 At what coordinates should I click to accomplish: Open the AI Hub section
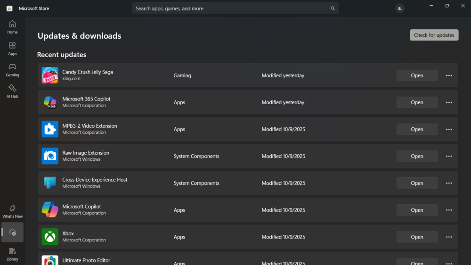pos(12,91)
